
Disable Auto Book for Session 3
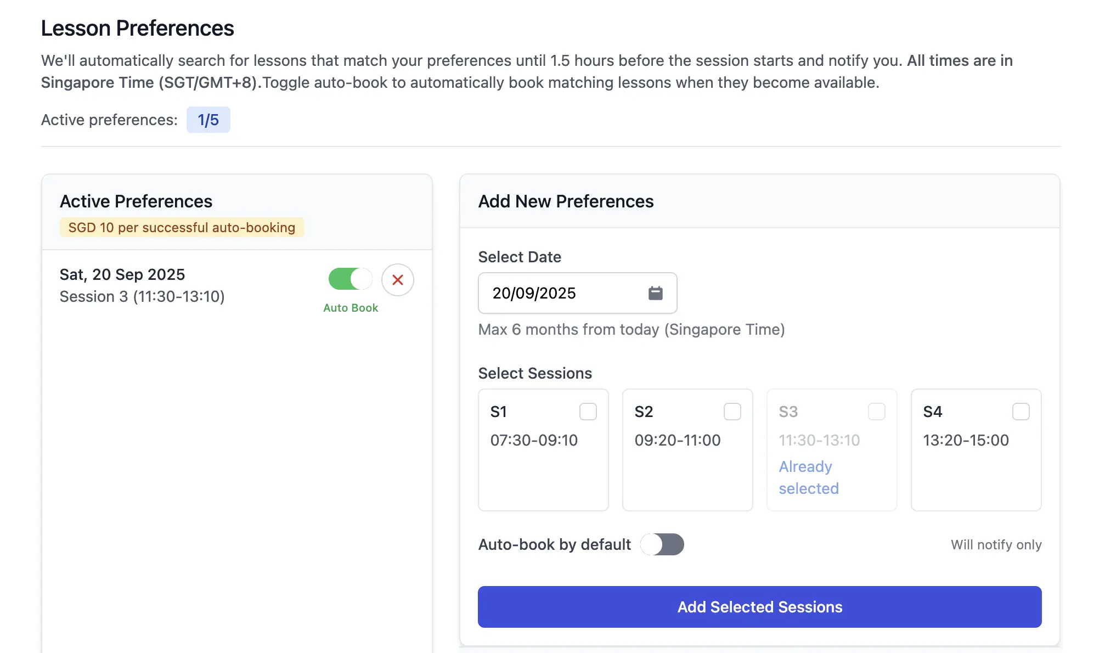click(350, 279)
